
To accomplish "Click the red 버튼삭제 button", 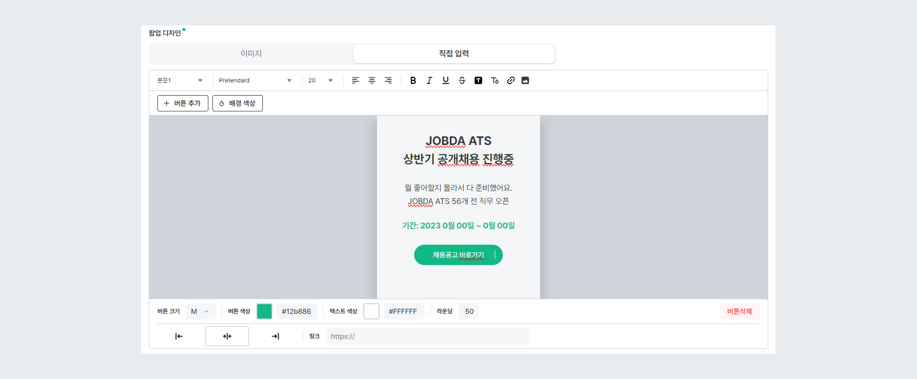I will 739,311.
